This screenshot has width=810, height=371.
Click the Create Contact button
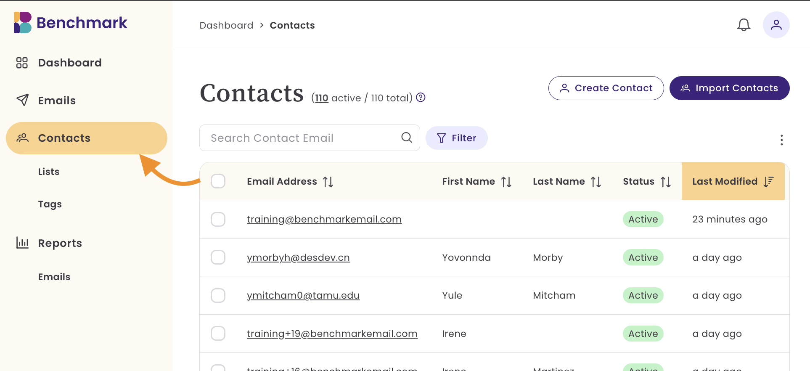(x=606, y=88)
